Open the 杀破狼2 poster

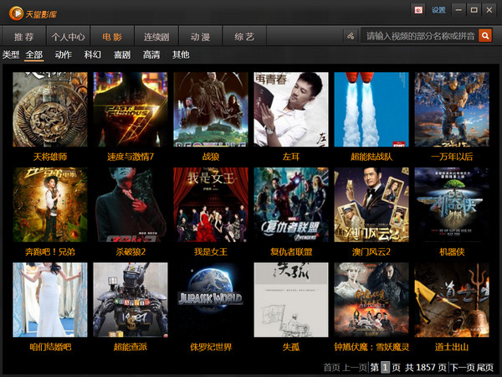tap(131, 204)
